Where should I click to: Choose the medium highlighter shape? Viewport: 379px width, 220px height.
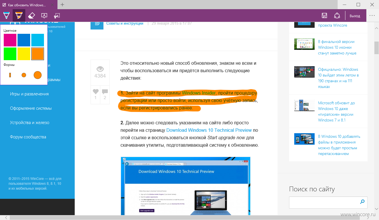(24, 75)
